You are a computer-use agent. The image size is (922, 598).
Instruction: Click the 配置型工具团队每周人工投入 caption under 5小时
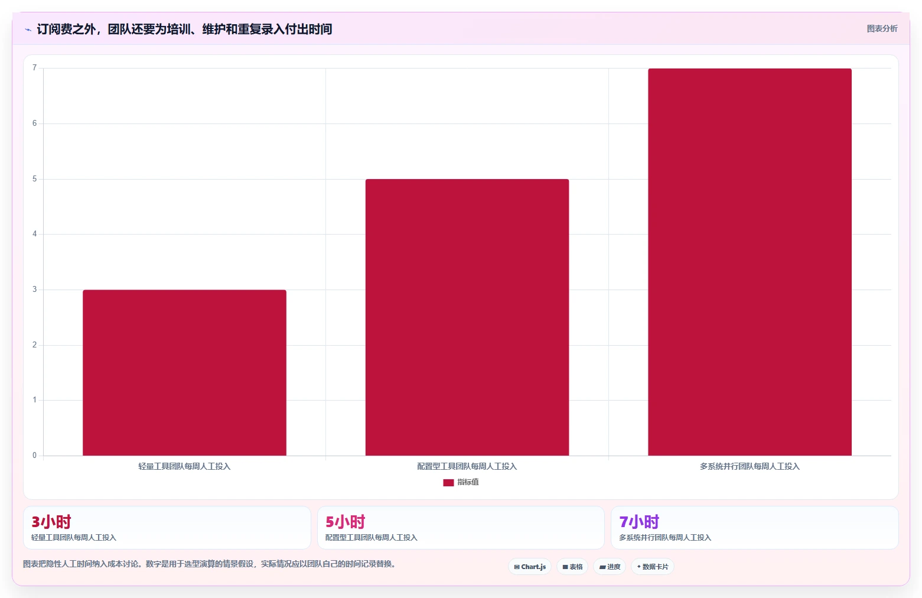tap(372, 538)
